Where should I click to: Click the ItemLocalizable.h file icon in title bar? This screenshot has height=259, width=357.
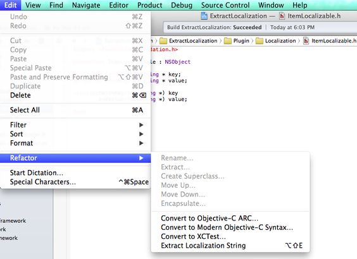[x=282, y=16]
